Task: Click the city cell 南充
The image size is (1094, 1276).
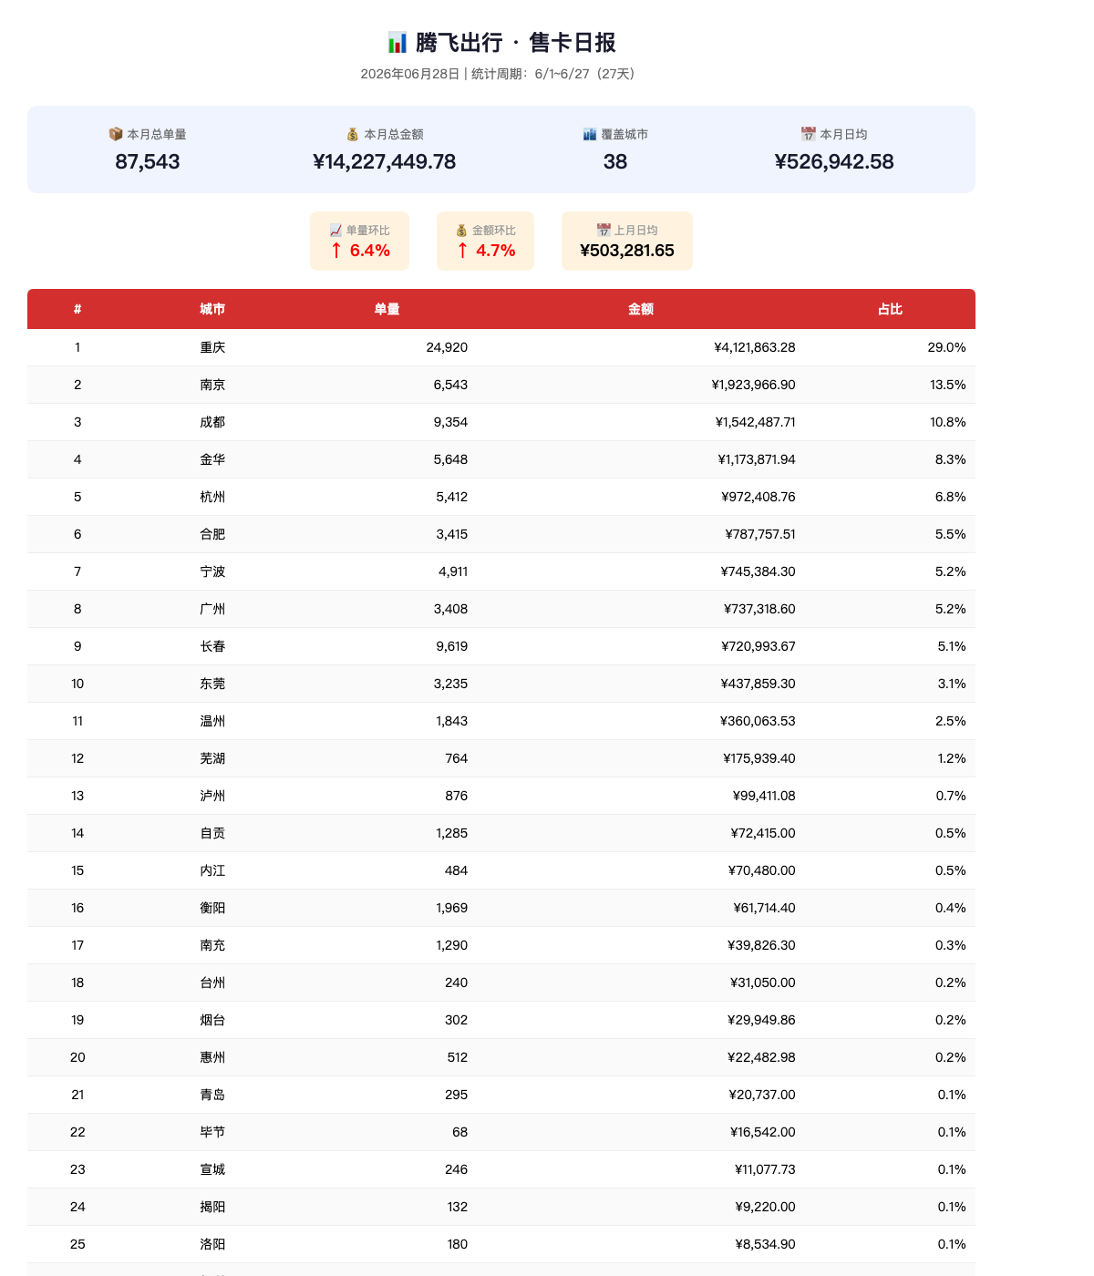Action: coord(212,945)
